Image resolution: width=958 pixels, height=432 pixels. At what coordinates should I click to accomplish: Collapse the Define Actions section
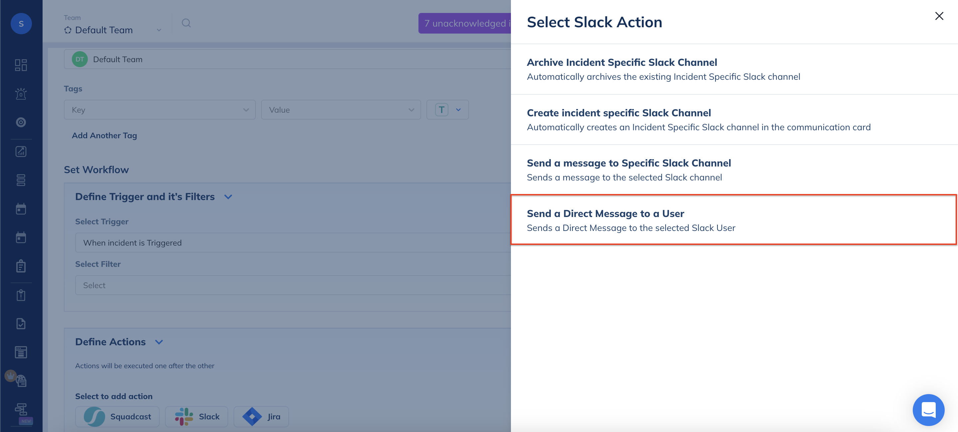coord(159,342)
